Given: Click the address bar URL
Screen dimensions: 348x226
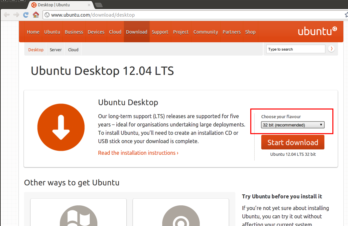Looking at the screenshot, I should 93,15.
